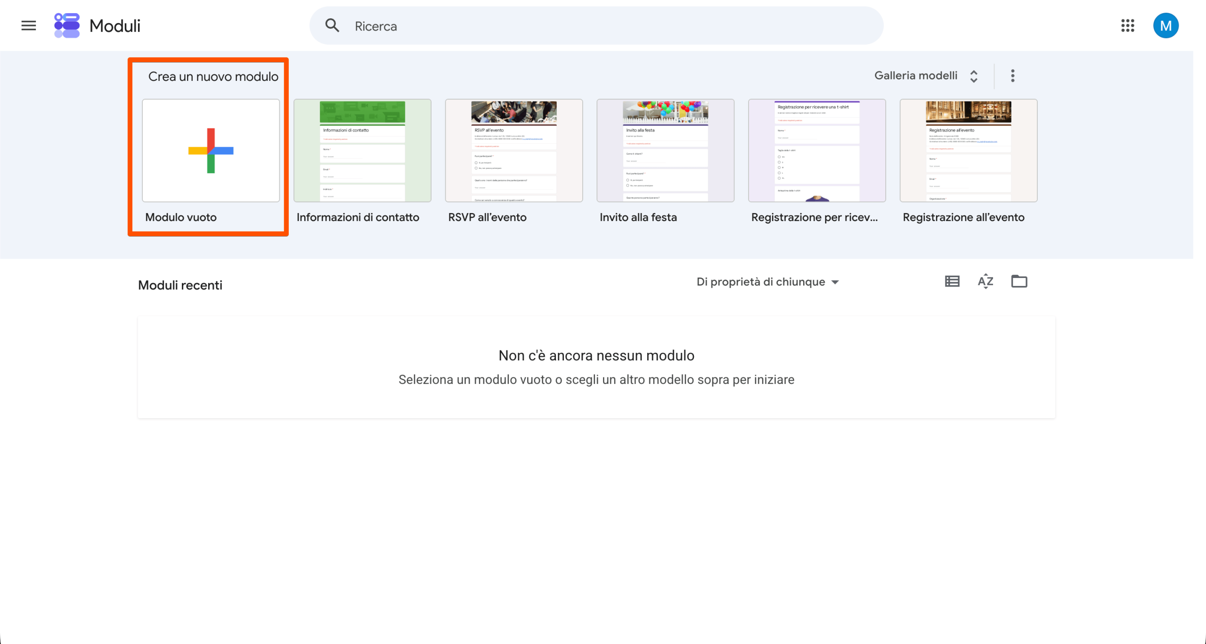
Task: Click the search magnifier icon
Action: coord(332,25)
